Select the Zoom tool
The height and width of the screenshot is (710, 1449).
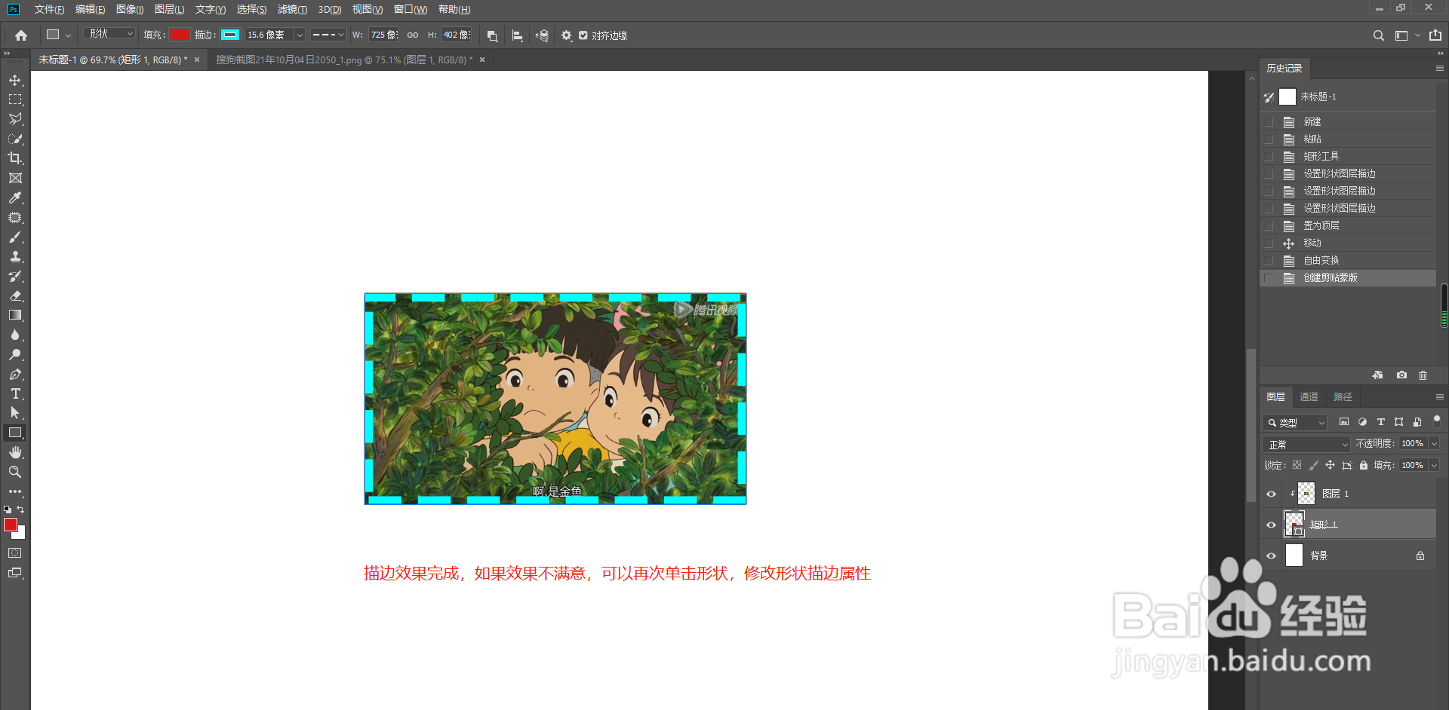click(15, 472)
